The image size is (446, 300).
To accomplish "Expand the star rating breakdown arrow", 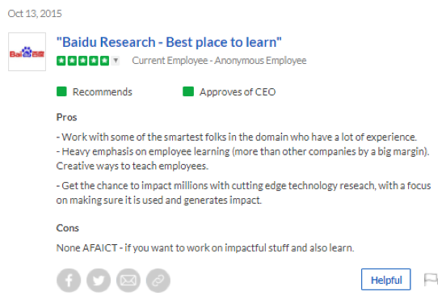I will tap(116, 61).
